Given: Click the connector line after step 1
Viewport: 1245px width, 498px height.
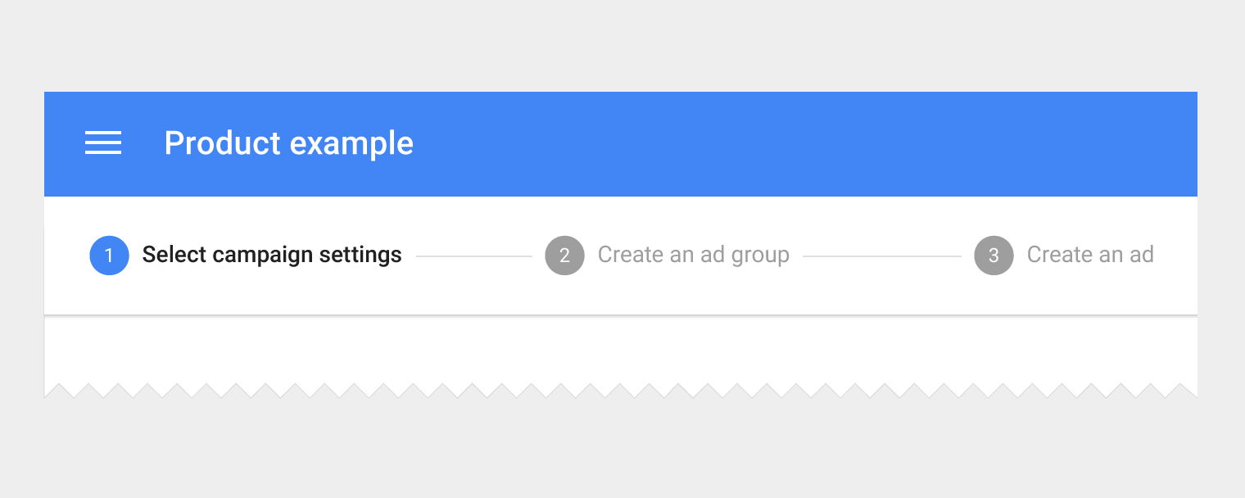Looking at the screenshot, I should pos(473,255).
